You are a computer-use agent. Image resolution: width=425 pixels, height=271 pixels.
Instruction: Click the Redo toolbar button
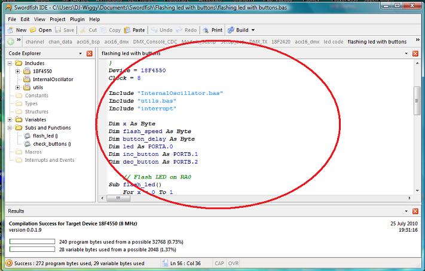186,30
